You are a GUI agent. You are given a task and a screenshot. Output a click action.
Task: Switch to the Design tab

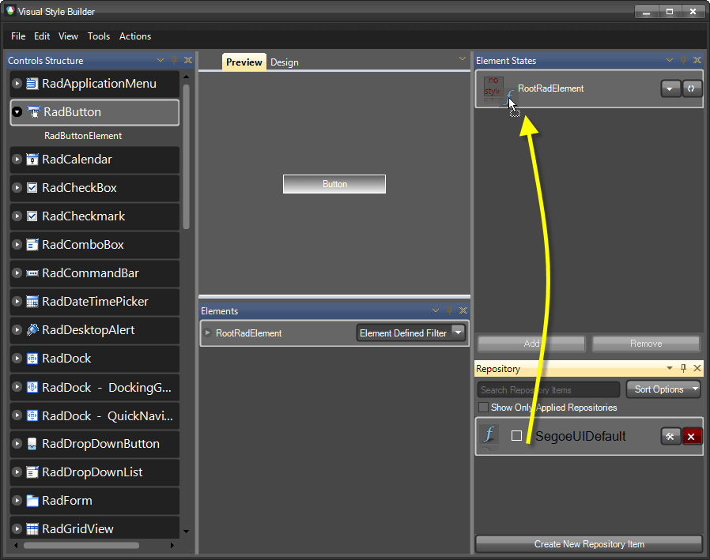click(x=285, y=62)
